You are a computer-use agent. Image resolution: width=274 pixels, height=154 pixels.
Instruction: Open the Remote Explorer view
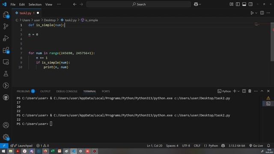coord(6,62)
